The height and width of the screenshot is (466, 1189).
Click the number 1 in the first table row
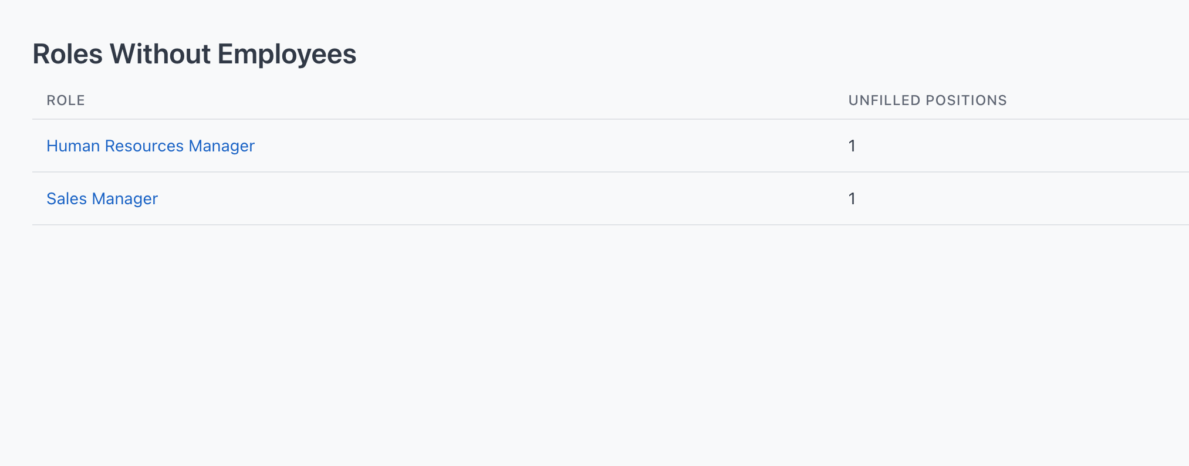coord(852,146)
